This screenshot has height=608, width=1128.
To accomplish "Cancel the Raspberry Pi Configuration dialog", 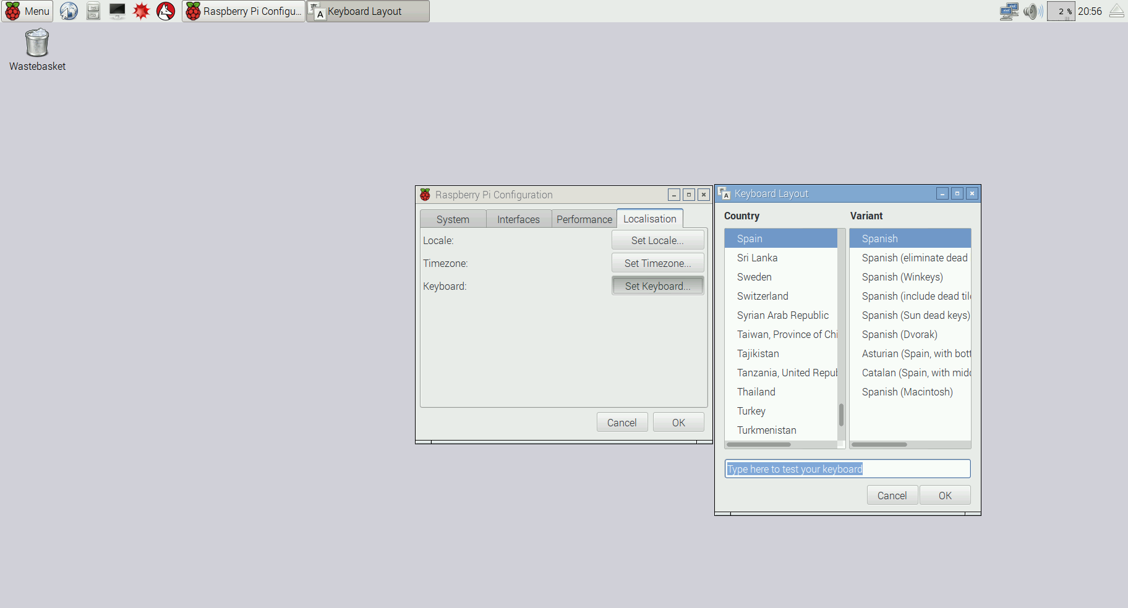I will tap(622, 423).
